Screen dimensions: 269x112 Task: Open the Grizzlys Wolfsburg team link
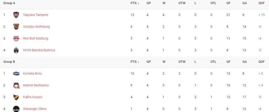[36, 27]
